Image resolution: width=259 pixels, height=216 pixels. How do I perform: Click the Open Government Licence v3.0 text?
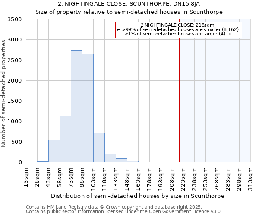pos(124,212)
